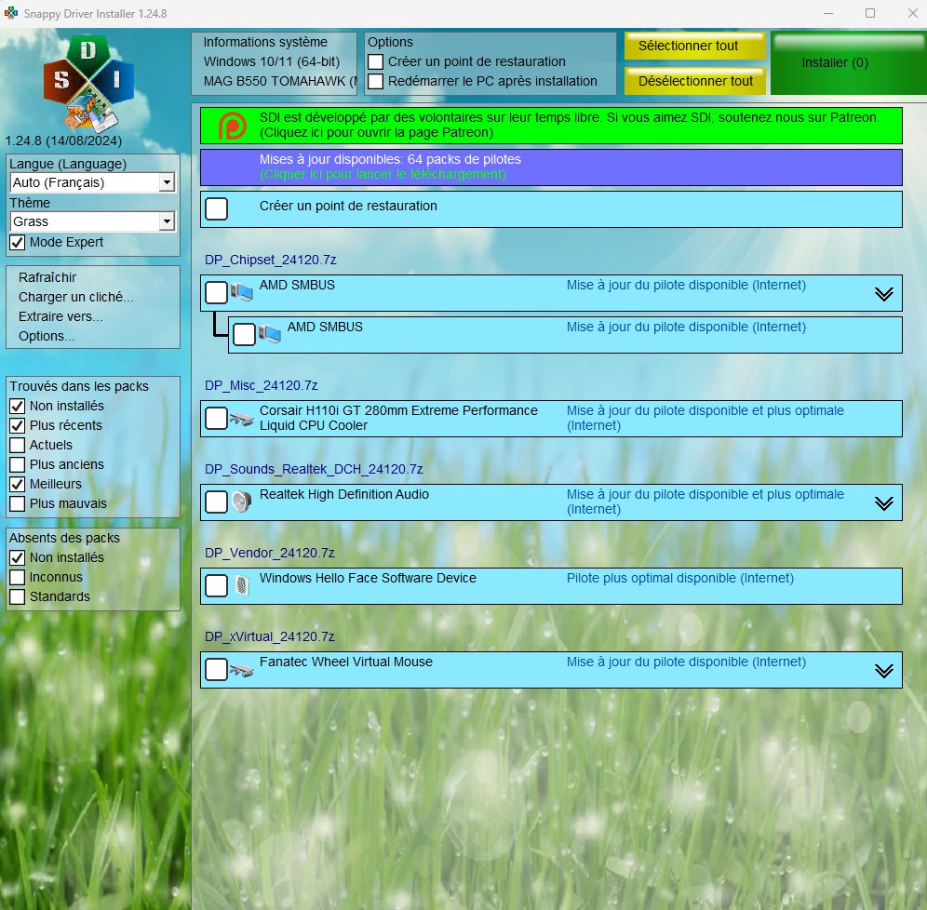
Task: Collapse the AMD SMBUS row with double chevron
Action: 883,294
